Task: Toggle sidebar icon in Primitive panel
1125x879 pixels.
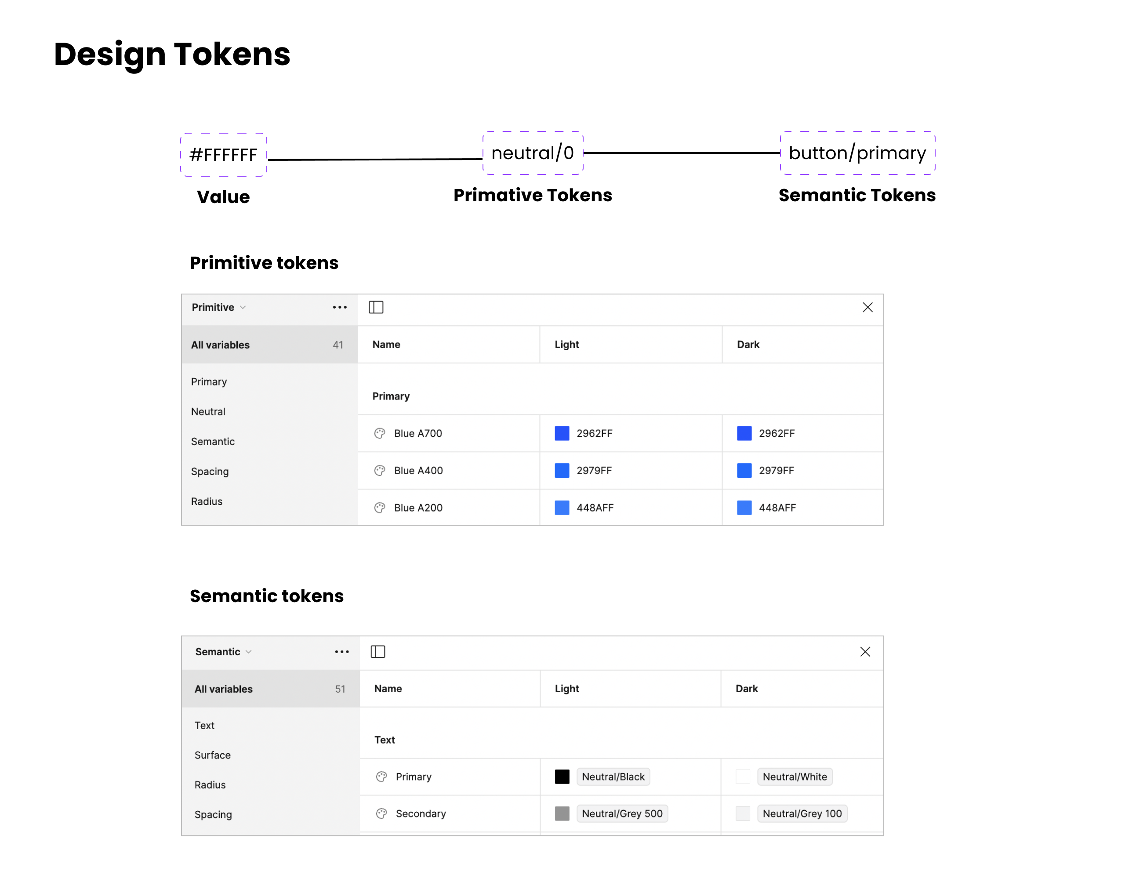Action: pyautogui.click(x=376, y=308)
